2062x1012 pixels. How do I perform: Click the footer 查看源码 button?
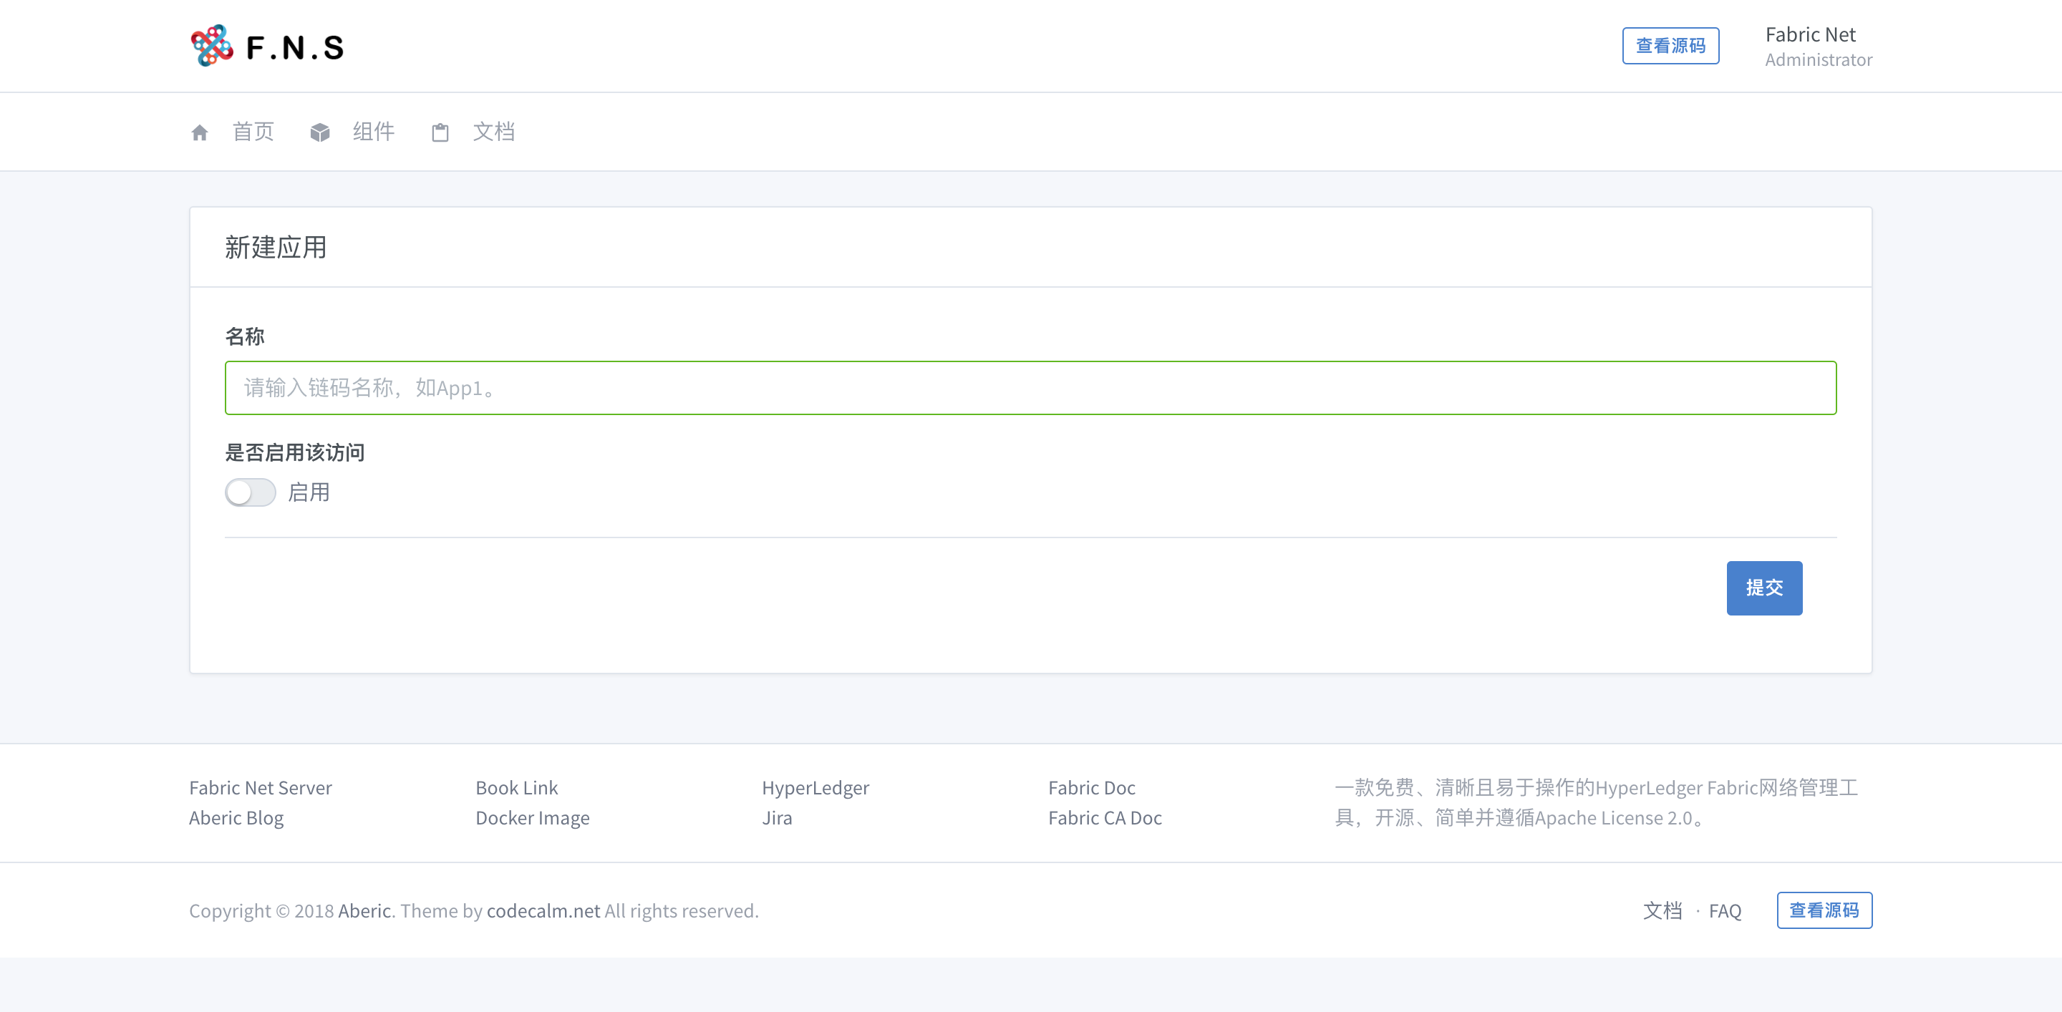pyautogui.click(x=1824, y=910)
